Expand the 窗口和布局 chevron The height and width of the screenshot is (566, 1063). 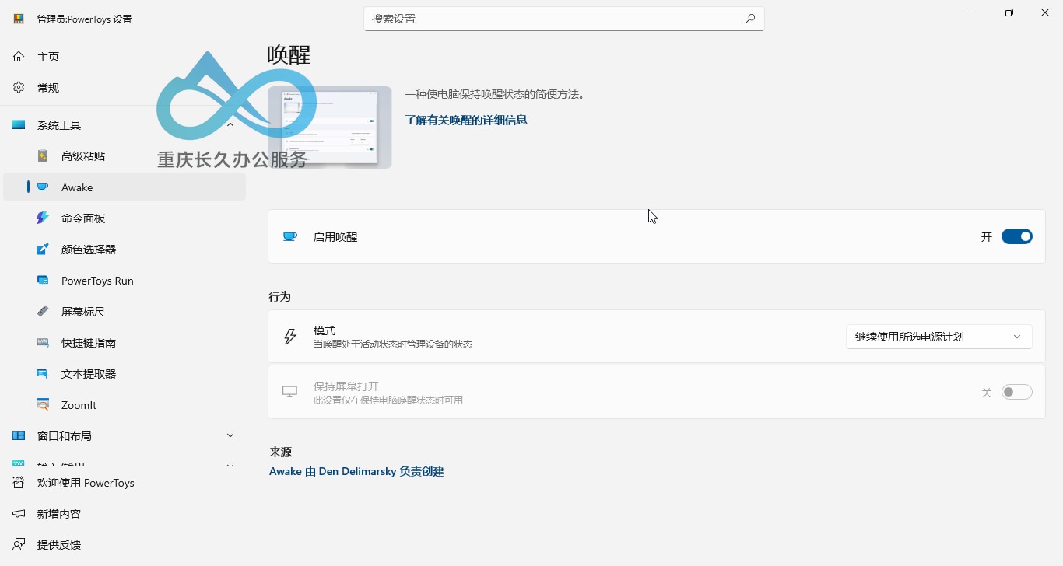point(230,436)
